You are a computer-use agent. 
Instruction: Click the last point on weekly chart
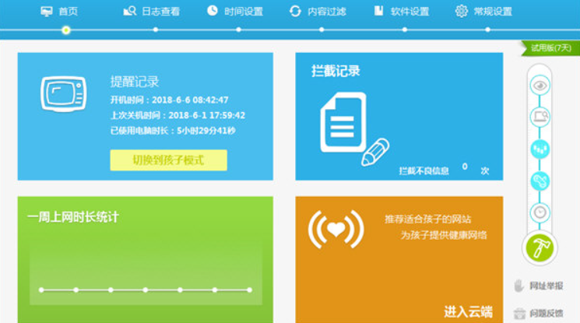[250, 290]
